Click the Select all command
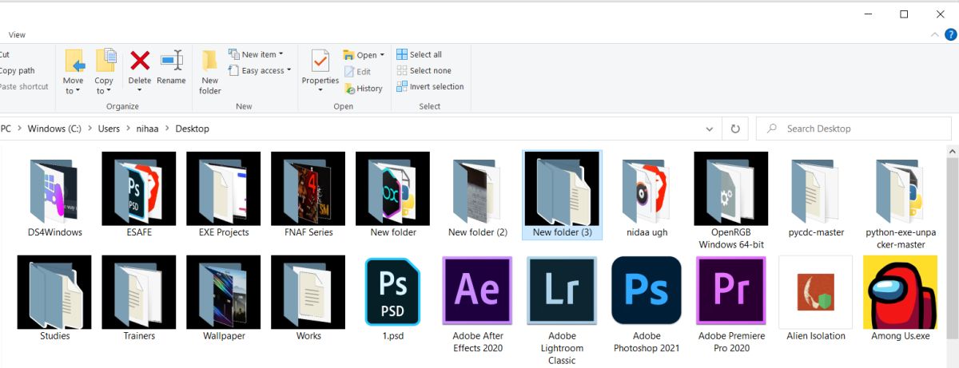The height and width of the screenshot is (368, 959). click(x=420, y=54)
